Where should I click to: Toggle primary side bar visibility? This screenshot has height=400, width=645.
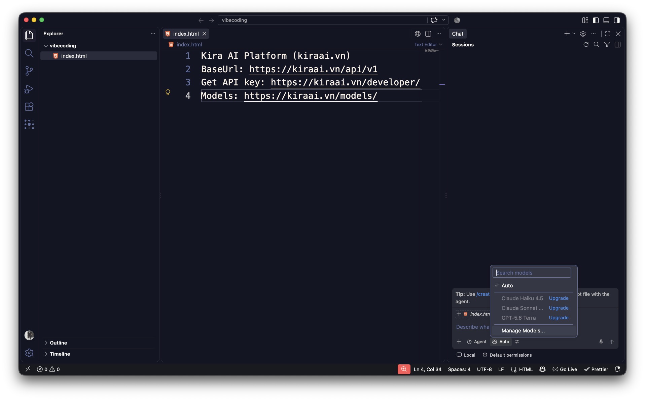tap(596, 20)
